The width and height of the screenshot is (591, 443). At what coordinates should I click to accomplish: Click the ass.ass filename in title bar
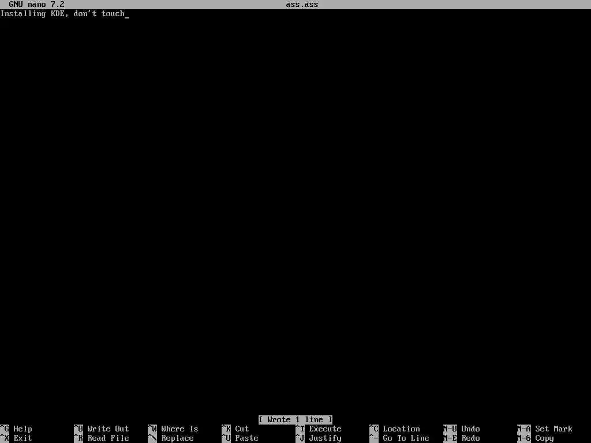302,5
